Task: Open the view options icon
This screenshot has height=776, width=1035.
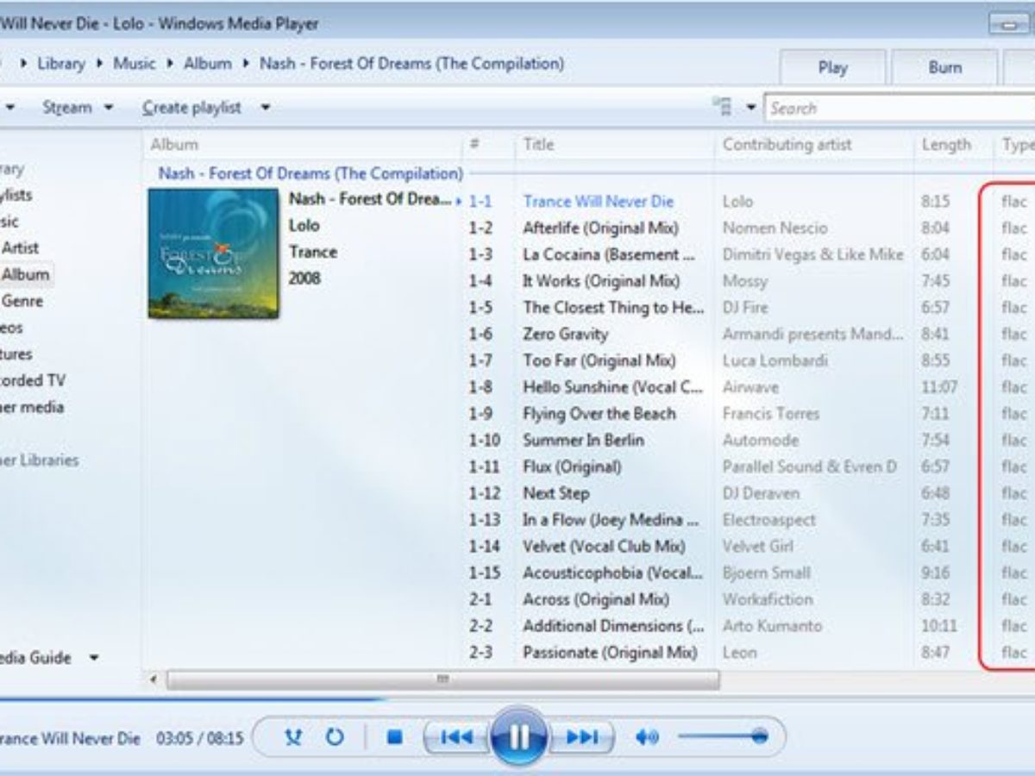Action: pos(722,108)
